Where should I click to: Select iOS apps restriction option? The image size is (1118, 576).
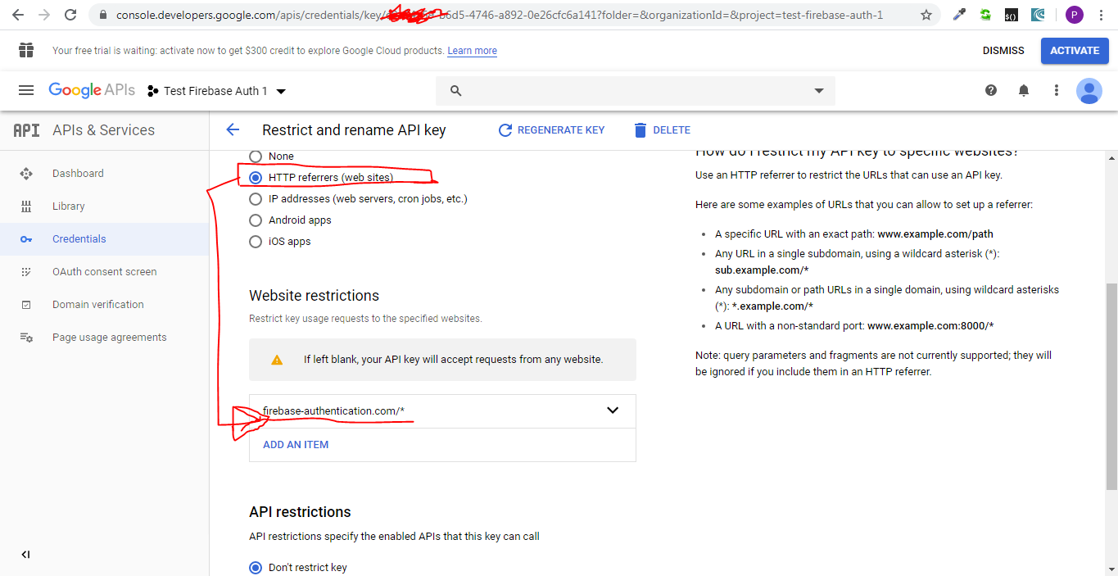(256, 242)
